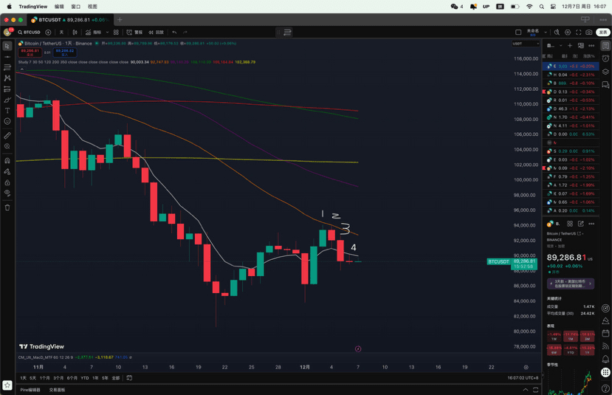Viewport: 612px width, 395px height.
Task: Open go-to-date calendar icon
Action: pos(129,378)
